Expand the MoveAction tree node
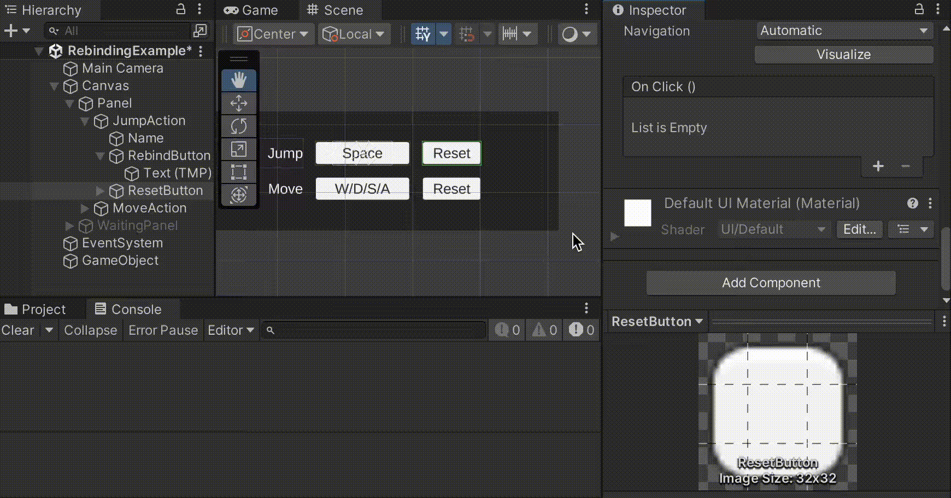The image size is (951, 498). tap(85, 208)
